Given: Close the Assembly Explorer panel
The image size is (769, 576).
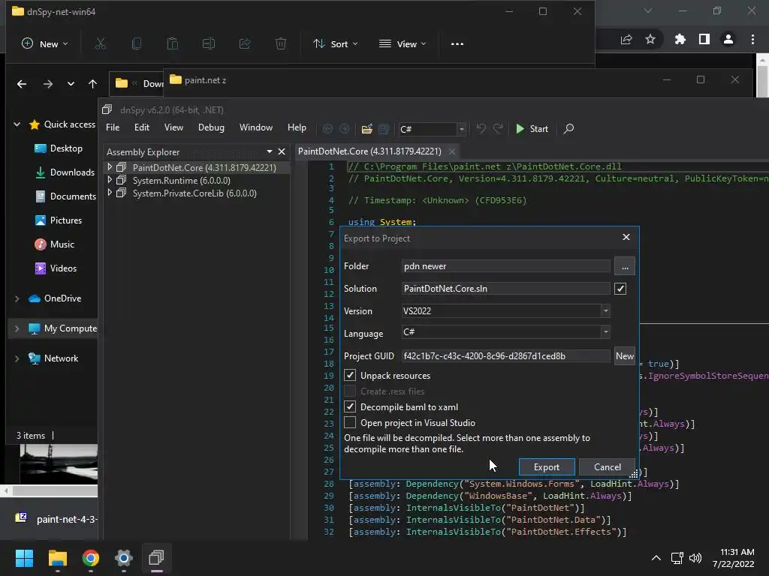Looking at the screenshot, I should pyautogui.click(x=282, y=151).
